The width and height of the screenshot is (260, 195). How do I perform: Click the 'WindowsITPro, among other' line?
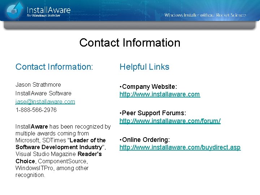coord(52,168)
